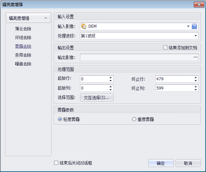This screenshot has width=206, height=172.
Task: Click the browse ellipsis for output image
Action: point(195,57)
